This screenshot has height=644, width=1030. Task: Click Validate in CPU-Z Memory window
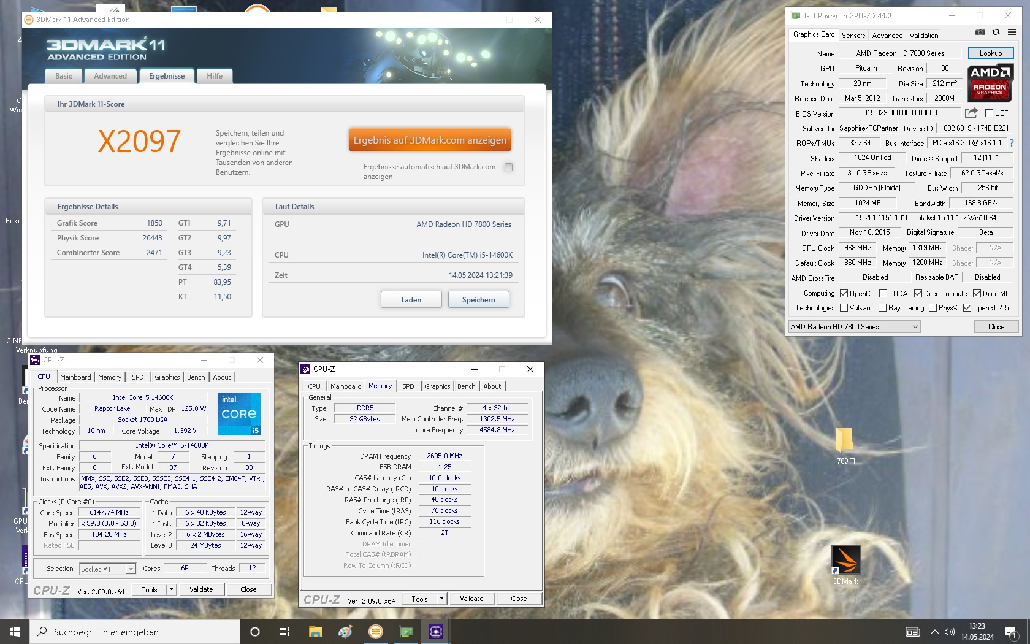[471, 599]
